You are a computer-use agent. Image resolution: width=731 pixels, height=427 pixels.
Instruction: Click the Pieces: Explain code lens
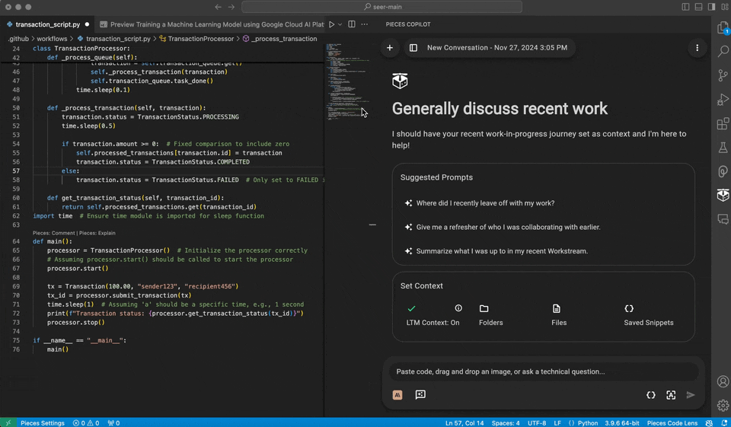click(x=97, y=233)
